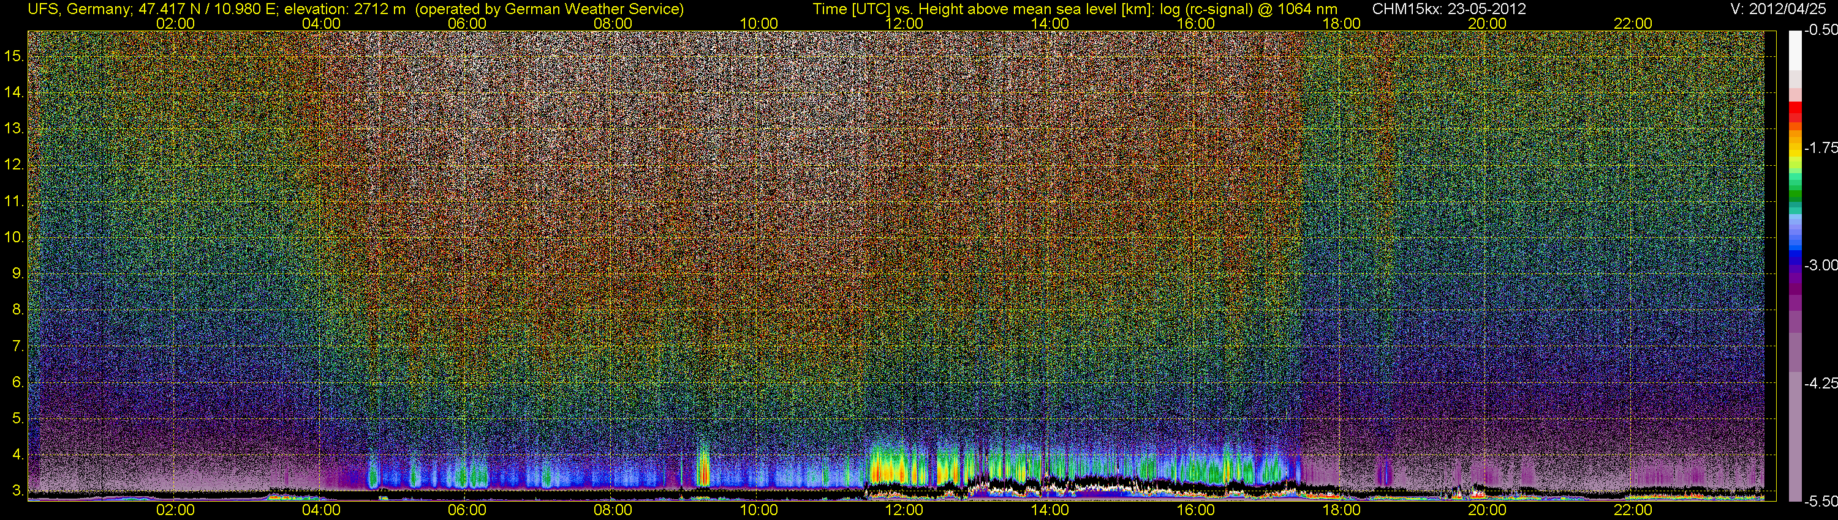Select the 14. km height axis label
Screen dimensions: 1838x520
pos(14,92)
